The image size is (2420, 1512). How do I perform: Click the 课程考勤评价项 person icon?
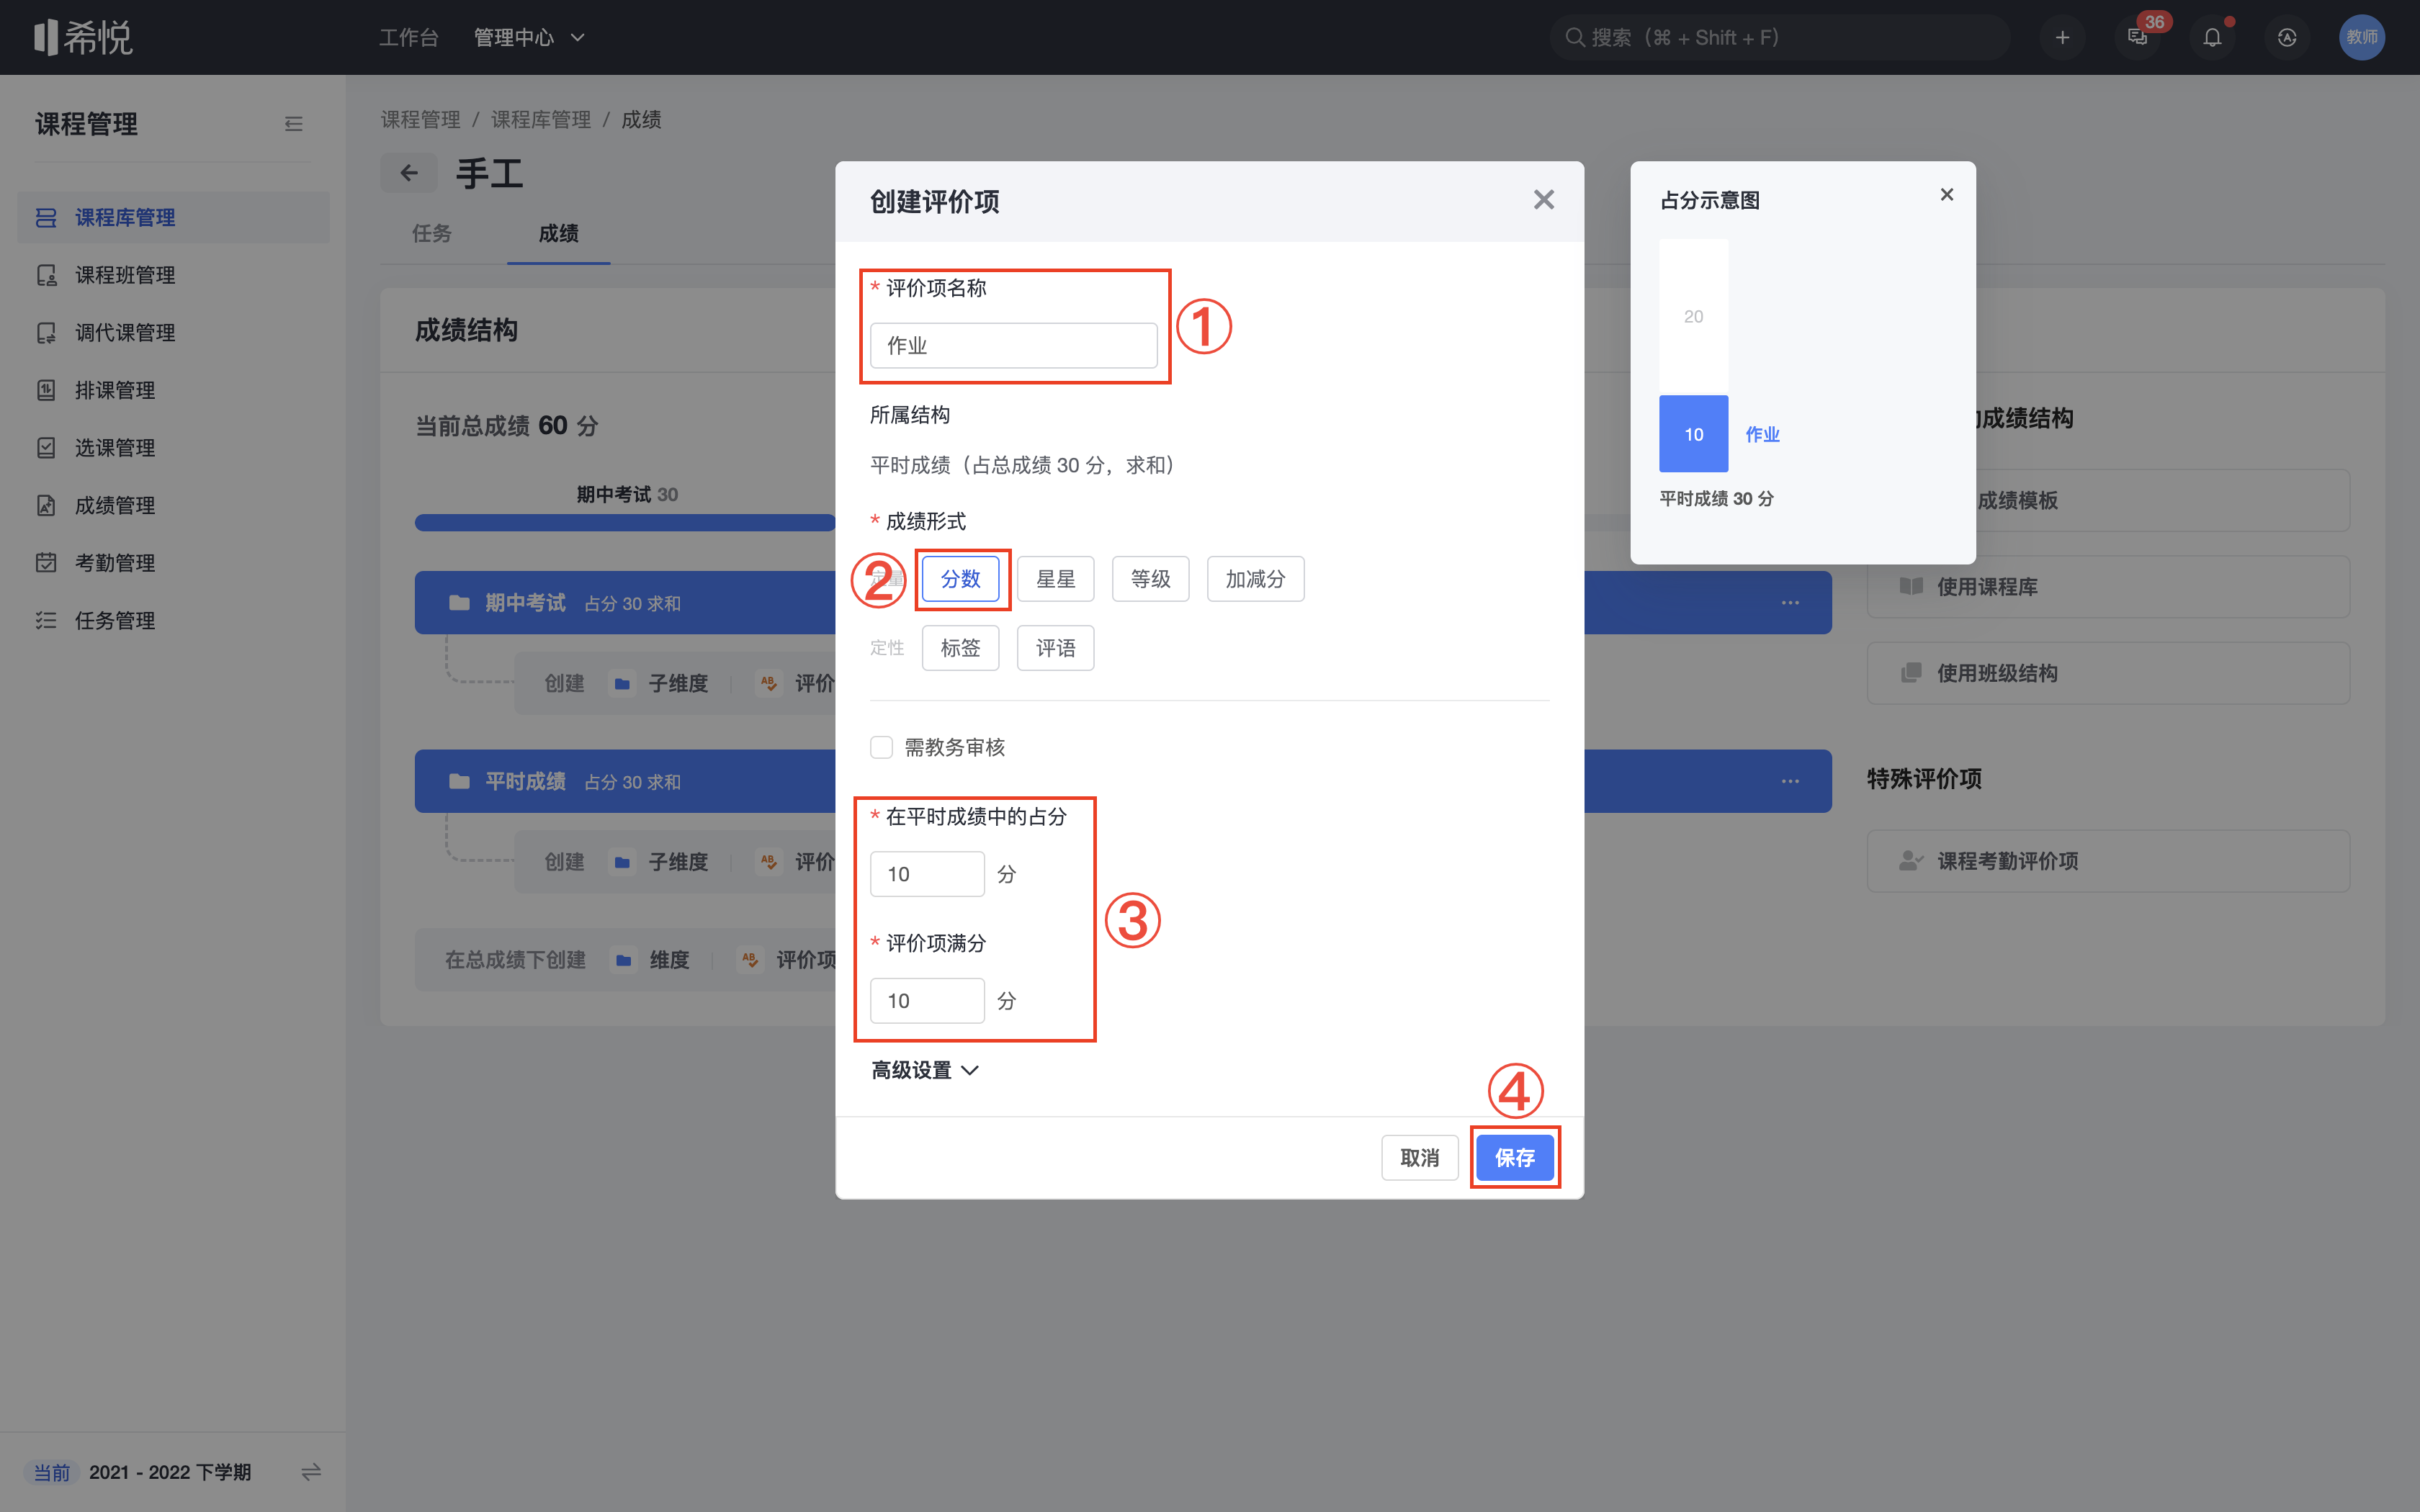pyautogui.click(x=1911, y=860)
